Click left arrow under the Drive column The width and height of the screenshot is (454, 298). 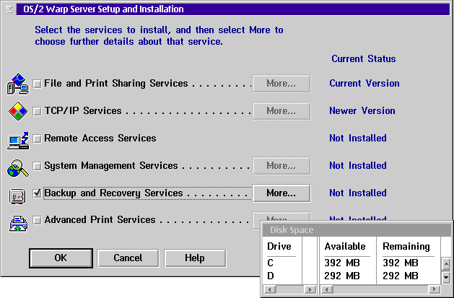[x=270, y=289]
